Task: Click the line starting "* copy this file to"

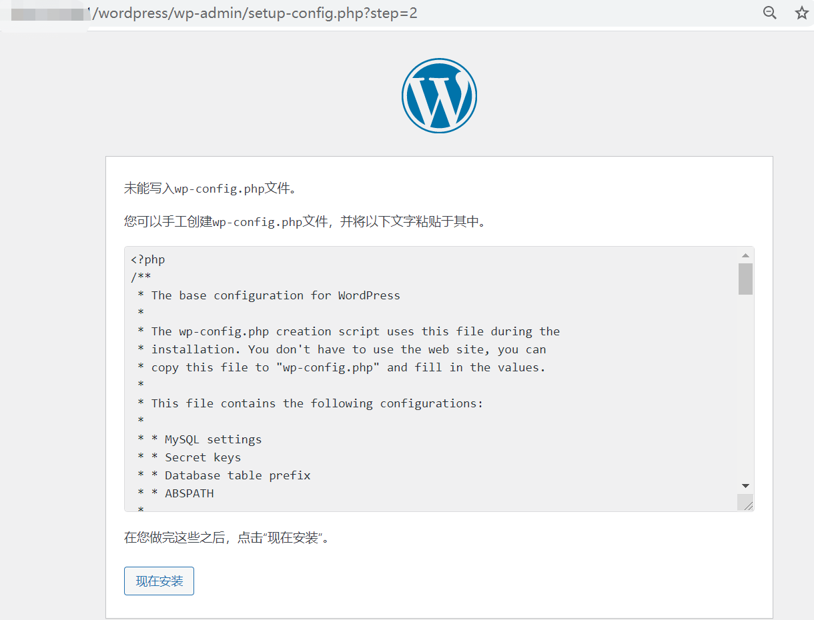Action: 341,367
